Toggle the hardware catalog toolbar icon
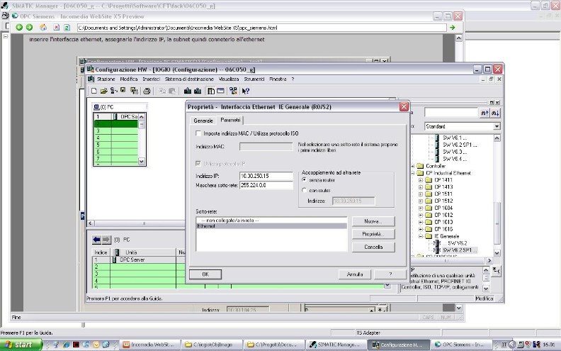Screen dimensions: 561x351 pos(211,91)
